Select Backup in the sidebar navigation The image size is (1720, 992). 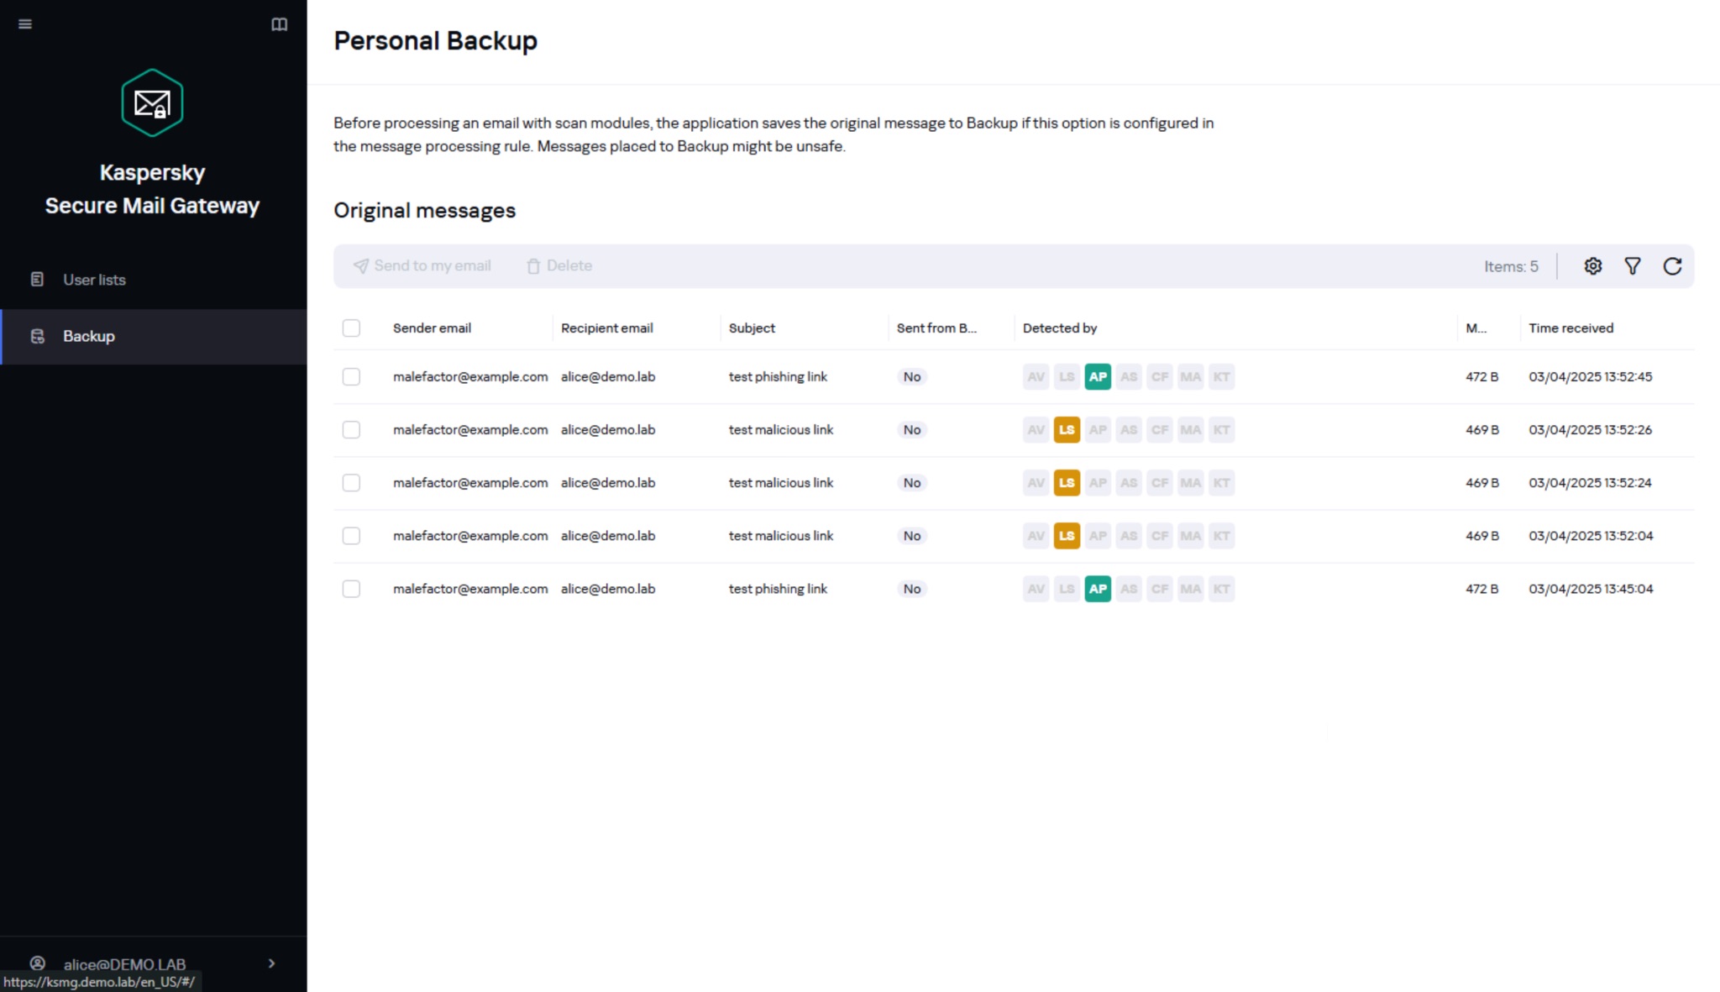(88, 336)
